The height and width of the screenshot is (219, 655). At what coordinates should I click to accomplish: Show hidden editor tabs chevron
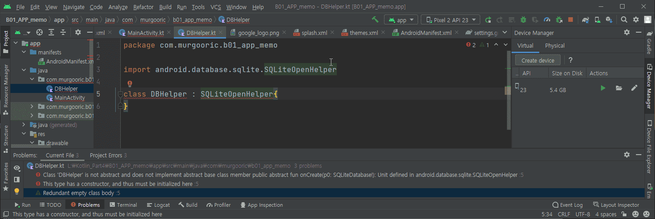(504, 33)
